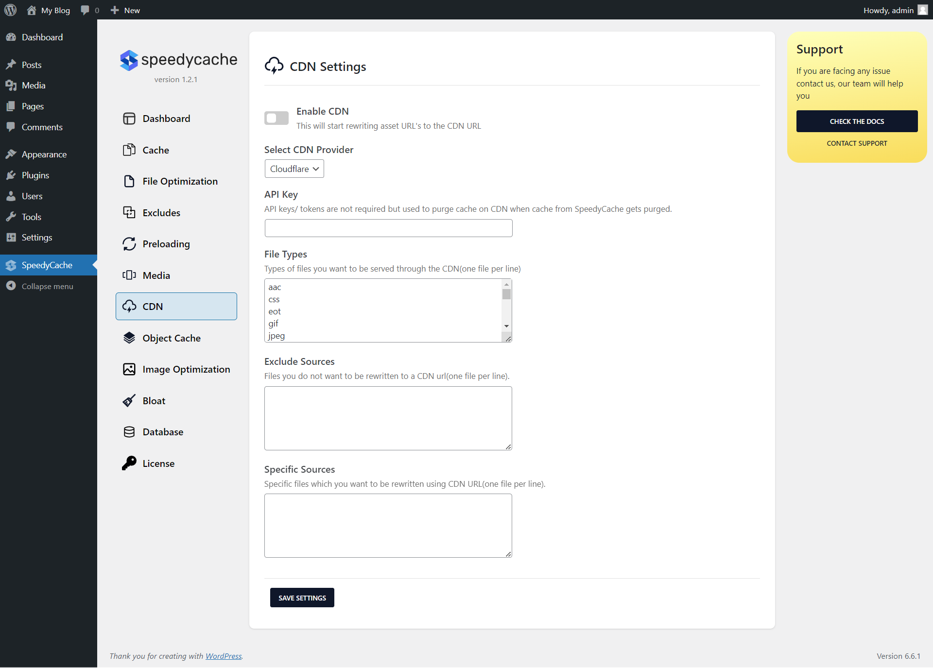Click the Users icon
Viewport: 933px width, 668px height.
click(11, 196)
